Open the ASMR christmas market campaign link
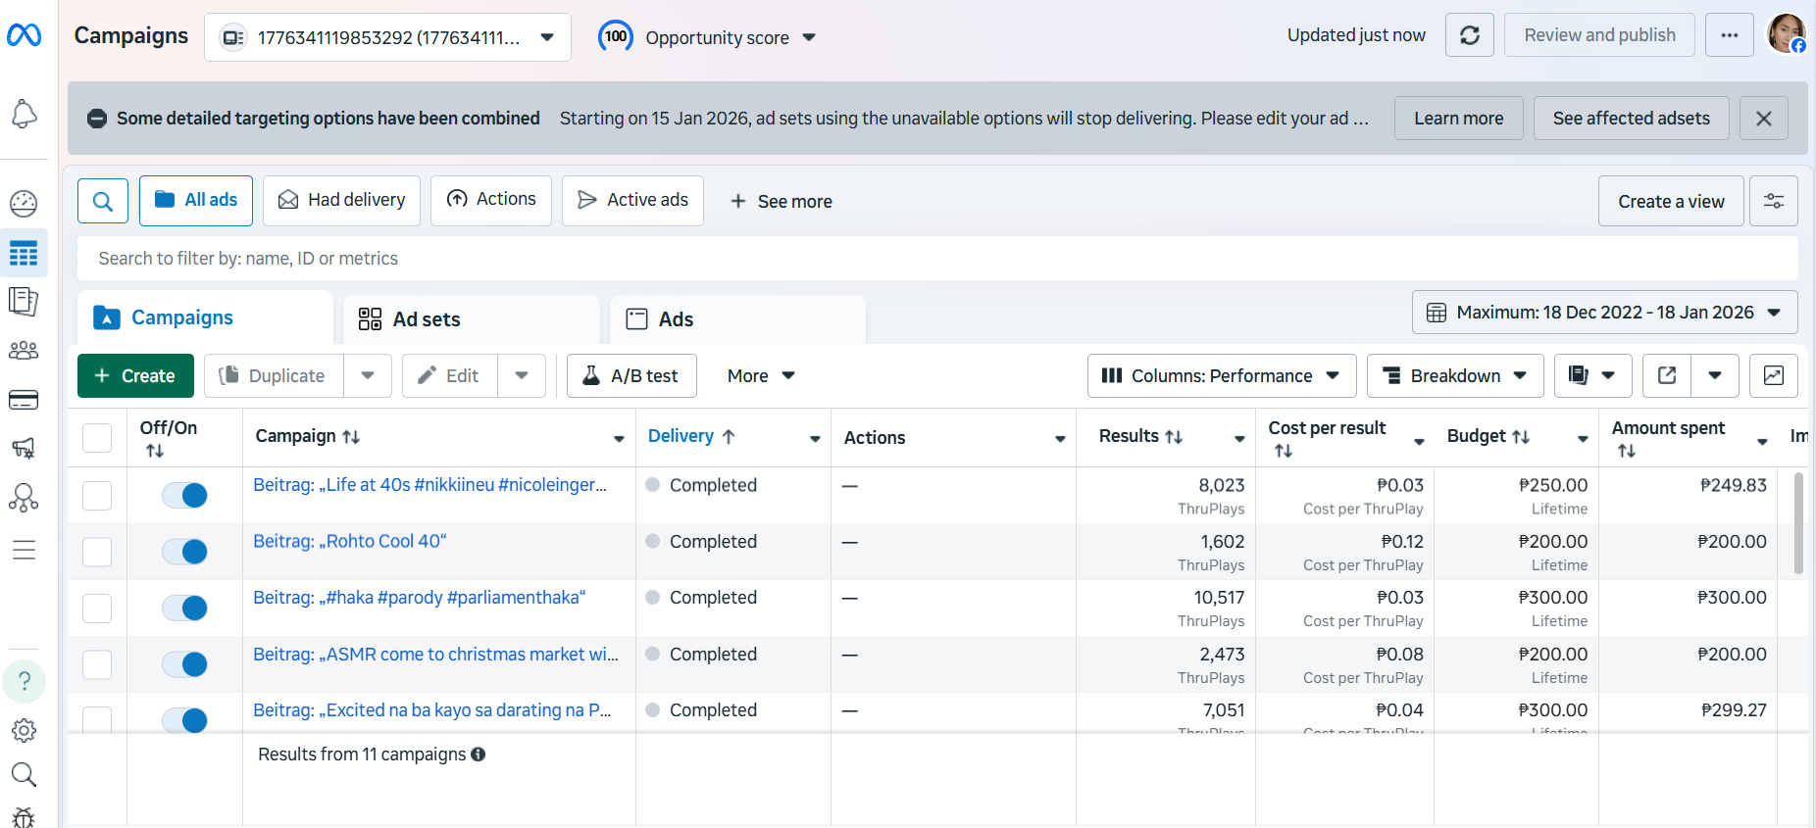Image resolution: width=1816 pixels, height=828 pixels. pos(435,654)
